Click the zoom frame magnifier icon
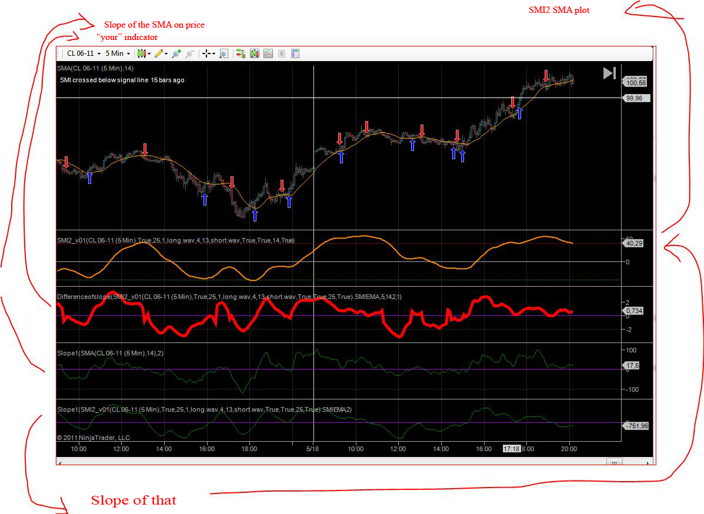 (x=223, y=54)
